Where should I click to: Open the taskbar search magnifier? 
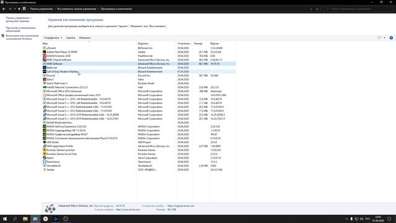[x=15, y=219]
